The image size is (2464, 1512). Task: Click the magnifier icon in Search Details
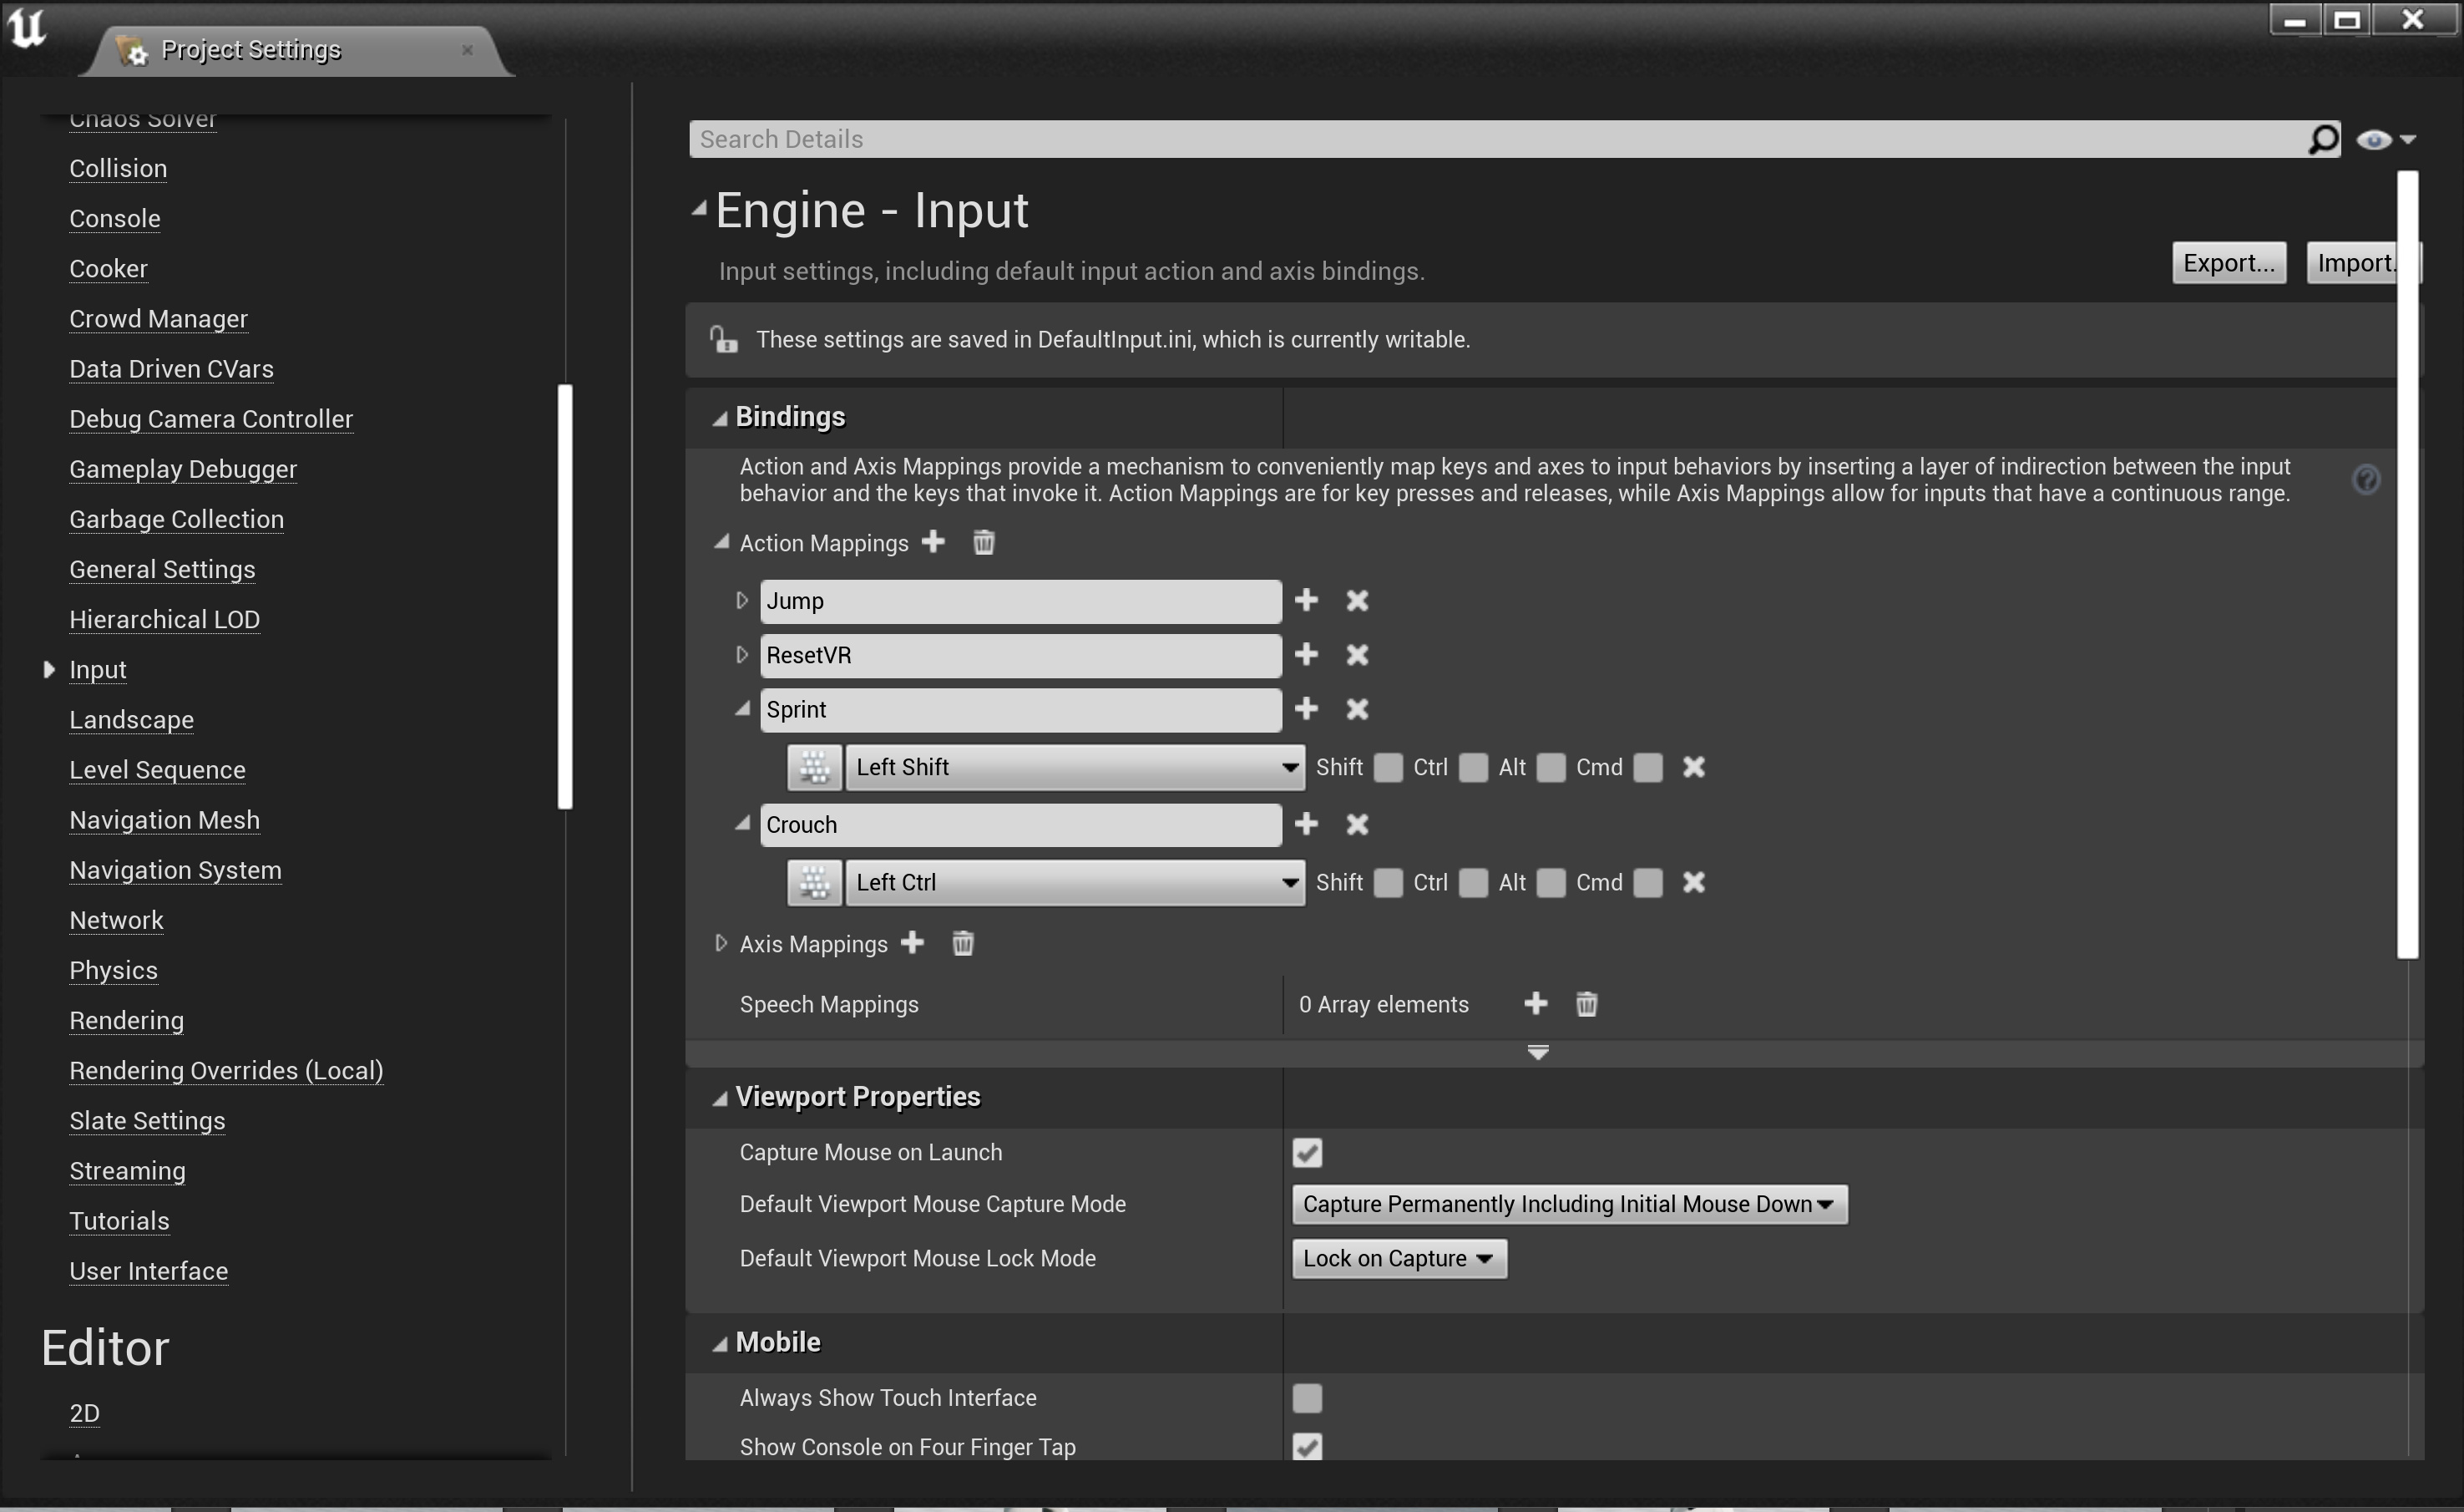pyautogui.click(x=2322, y=140)
